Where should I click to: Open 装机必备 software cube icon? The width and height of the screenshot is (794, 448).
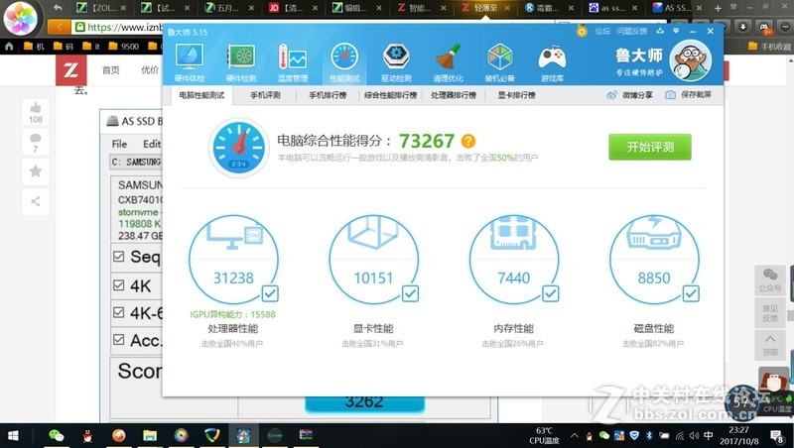tap(500, 62)
